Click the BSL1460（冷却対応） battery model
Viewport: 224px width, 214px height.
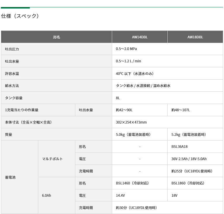pos(132,183)
